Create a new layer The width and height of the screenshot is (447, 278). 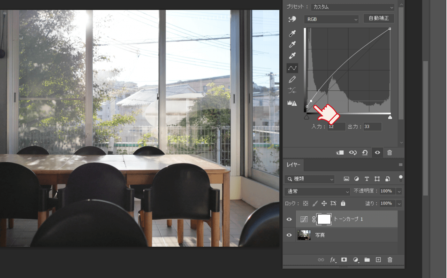pyautogui.click(x=378, y=260)
